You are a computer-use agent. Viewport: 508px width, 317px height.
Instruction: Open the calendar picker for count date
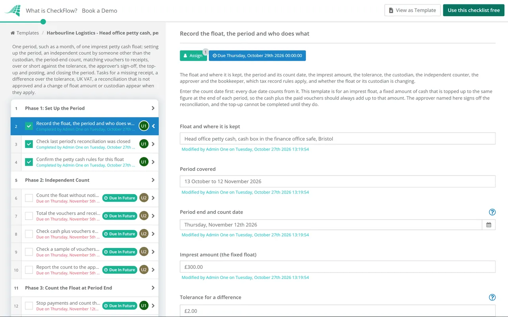[489, 225]
